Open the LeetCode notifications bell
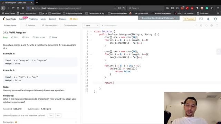221x124 pixels. [x=208, y=19]
